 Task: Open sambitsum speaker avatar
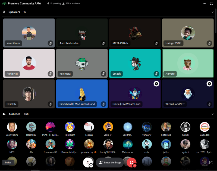(x=29, y=33)
